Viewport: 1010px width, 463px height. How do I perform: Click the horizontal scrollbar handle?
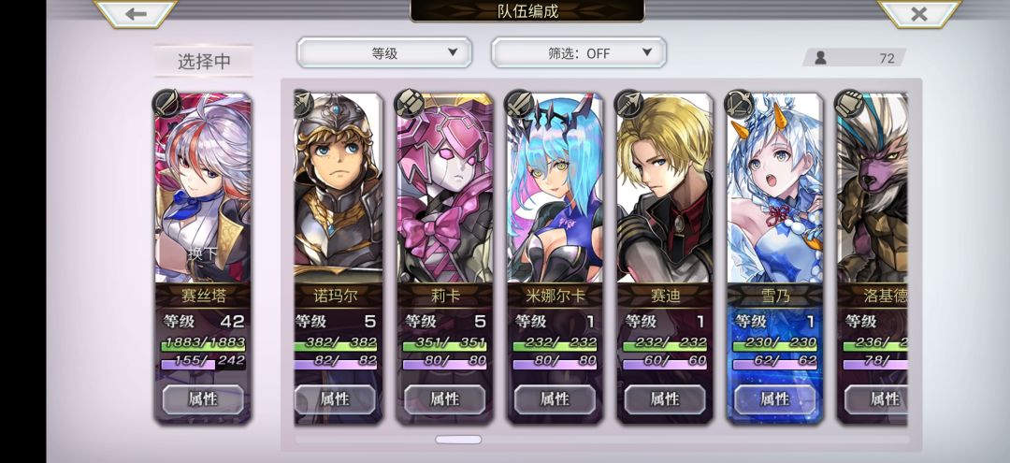pyautogui.click(x=458, y=440)
